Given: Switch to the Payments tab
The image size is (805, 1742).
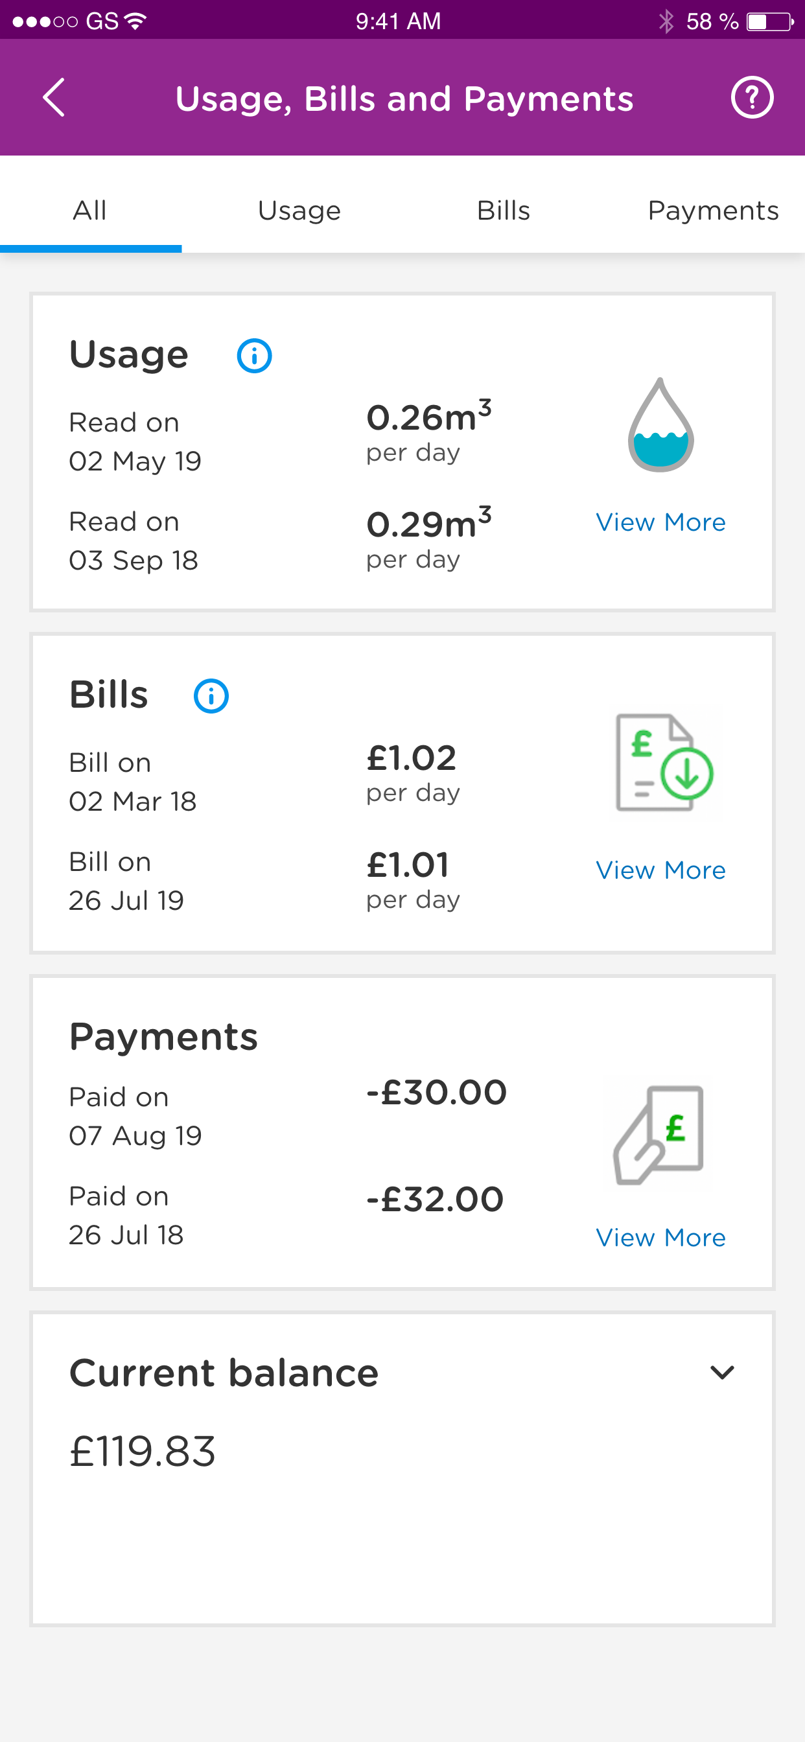Looking at the screenshot, I should point(713,211).
